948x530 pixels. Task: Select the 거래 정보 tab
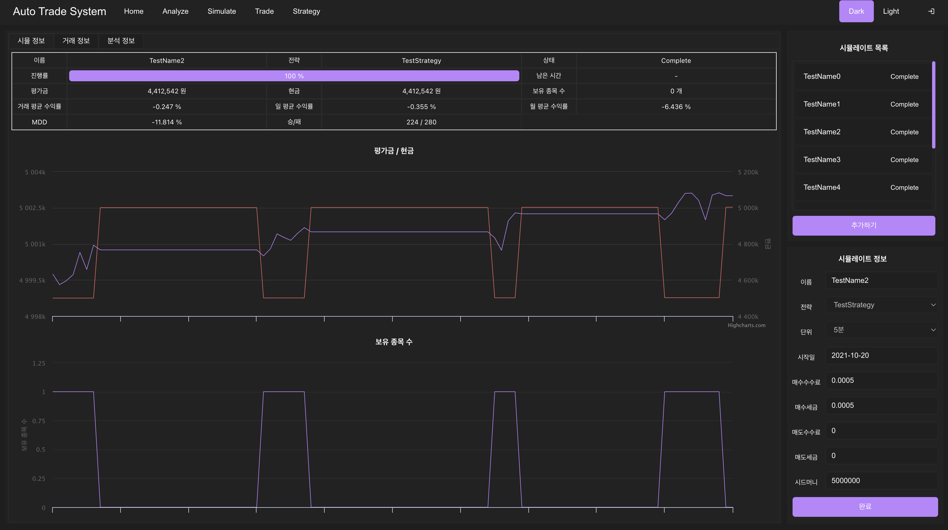(x=76, y=40)
